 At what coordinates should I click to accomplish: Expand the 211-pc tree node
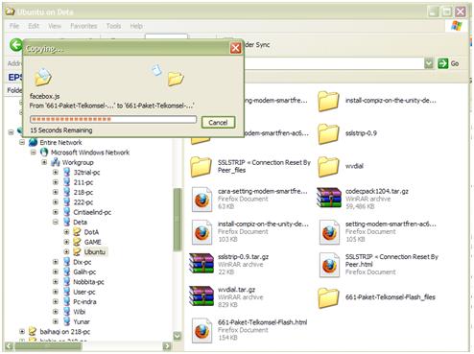click(56, 182)
